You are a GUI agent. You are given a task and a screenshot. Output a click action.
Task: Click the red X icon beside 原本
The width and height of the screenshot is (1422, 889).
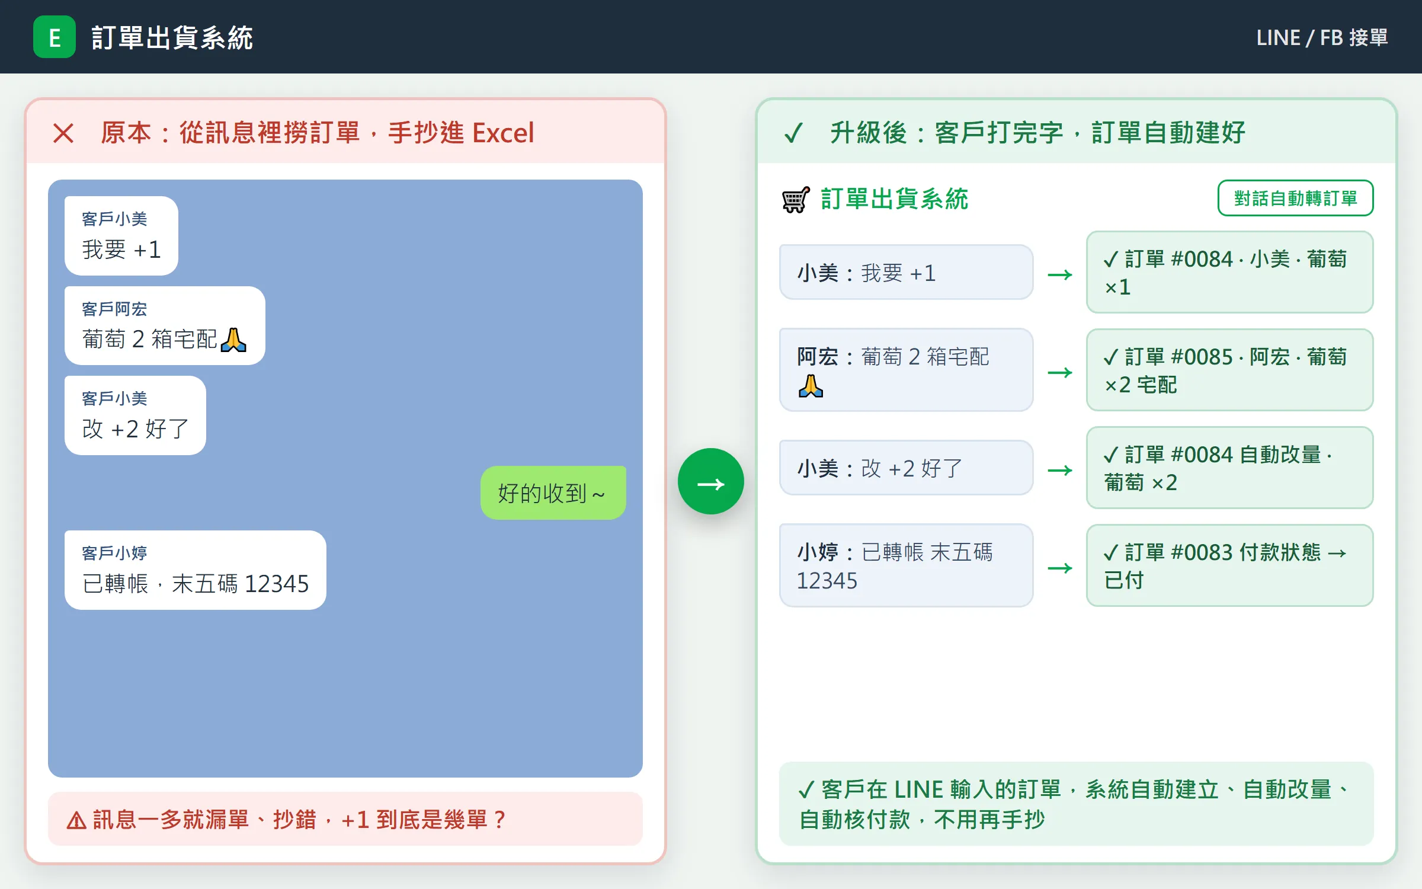[63, 133]
